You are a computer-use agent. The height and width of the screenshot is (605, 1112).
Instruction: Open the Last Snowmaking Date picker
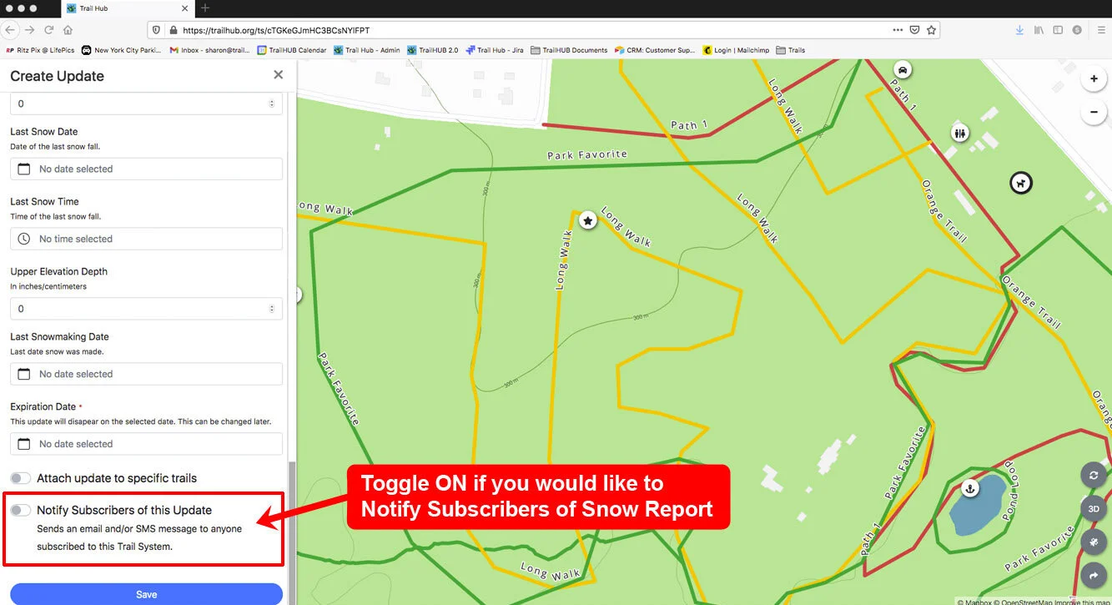pos(146,374)
